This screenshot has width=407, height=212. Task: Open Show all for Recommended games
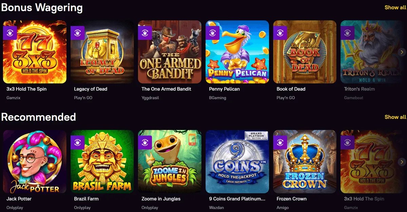(x=395, y=117)
